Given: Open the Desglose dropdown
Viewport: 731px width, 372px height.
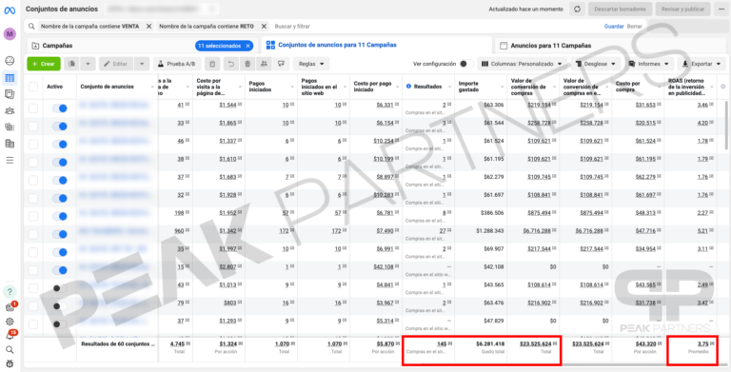Looking at the screenshot, I should point(595,64).
